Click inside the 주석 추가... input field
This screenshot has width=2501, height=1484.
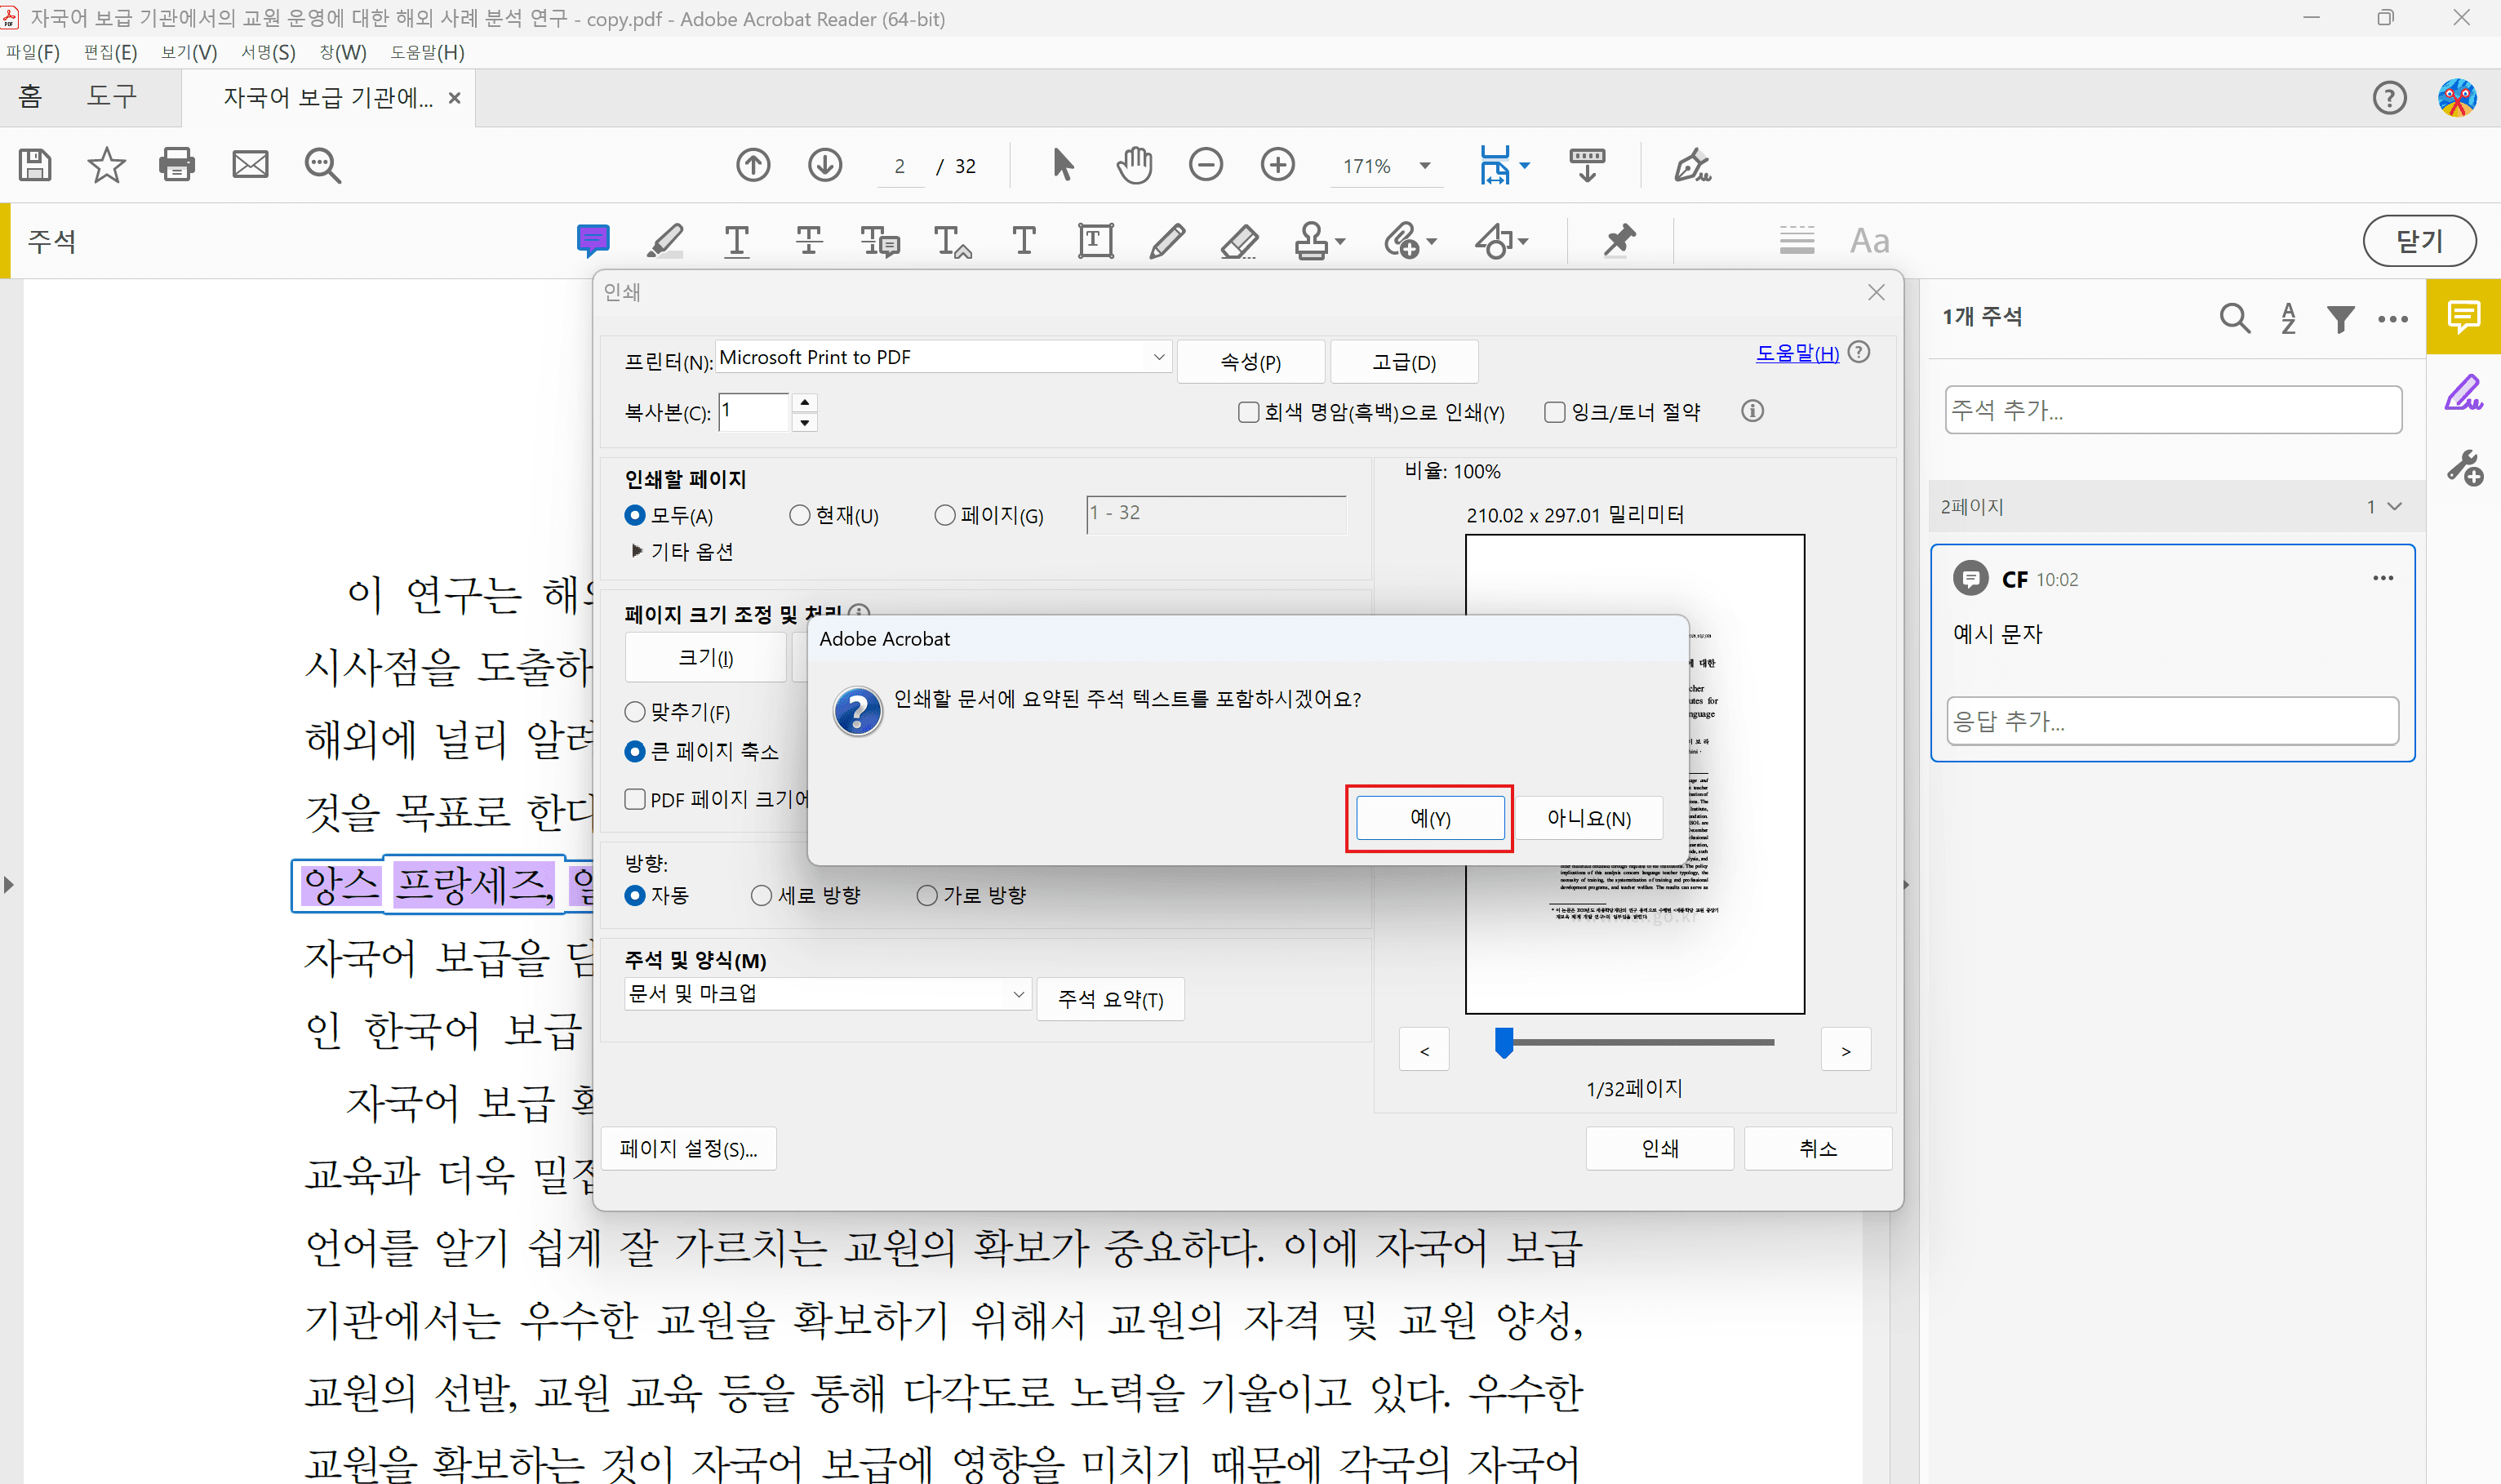[2173, 410]
